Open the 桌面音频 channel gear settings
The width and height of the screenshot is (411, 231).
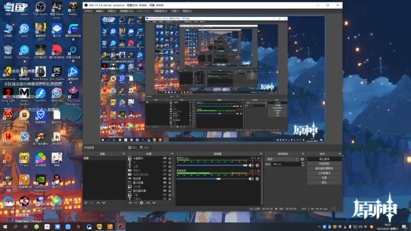point(257,179)
